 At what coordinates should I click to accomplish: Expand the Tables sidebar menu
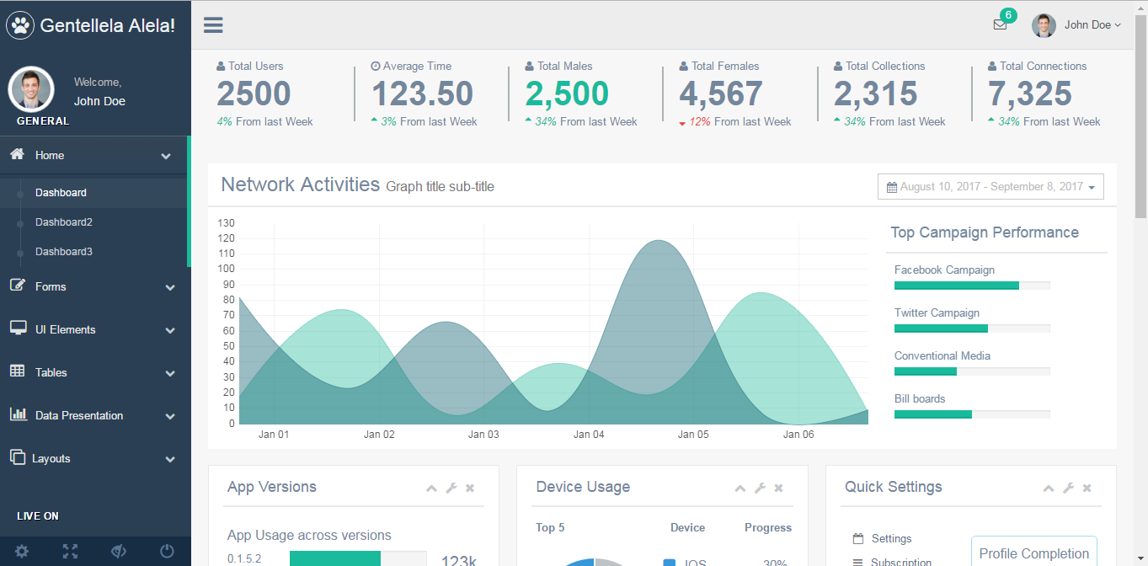(95, 372)
